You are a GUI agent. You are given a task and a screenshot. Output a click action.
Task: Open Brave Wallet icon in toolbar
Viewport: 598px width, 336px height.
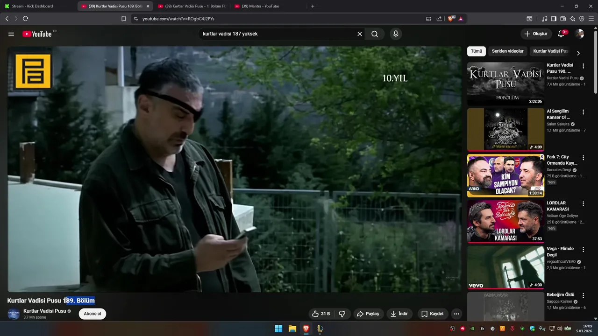[563, 19]
